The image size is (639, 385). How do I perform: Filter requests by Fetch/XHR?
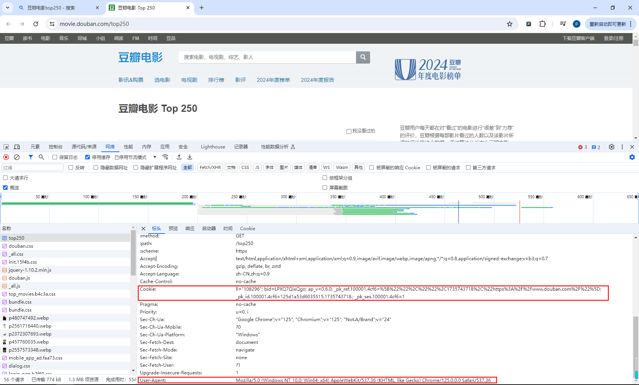[x=210, y=167]
